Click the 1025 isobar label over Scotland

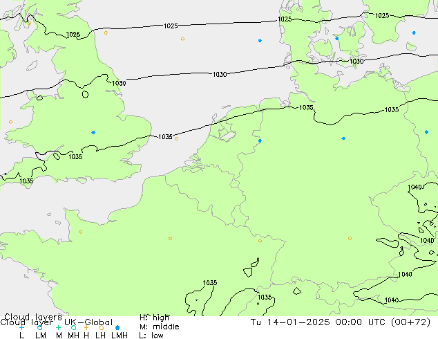coord(73,35)
